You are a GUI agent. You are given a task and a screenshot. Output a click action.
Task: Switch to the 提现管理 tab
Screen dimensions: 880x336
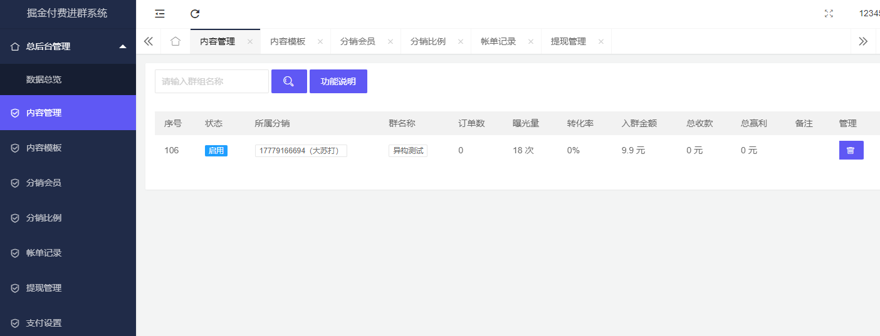click(x=568, y=42)
